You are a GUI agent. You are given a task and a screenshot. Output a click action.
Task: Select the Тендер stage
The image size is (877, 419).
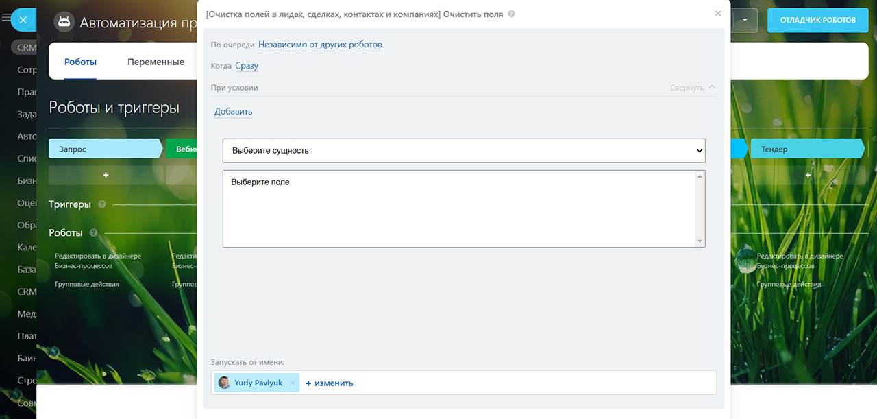coord(808,149)
